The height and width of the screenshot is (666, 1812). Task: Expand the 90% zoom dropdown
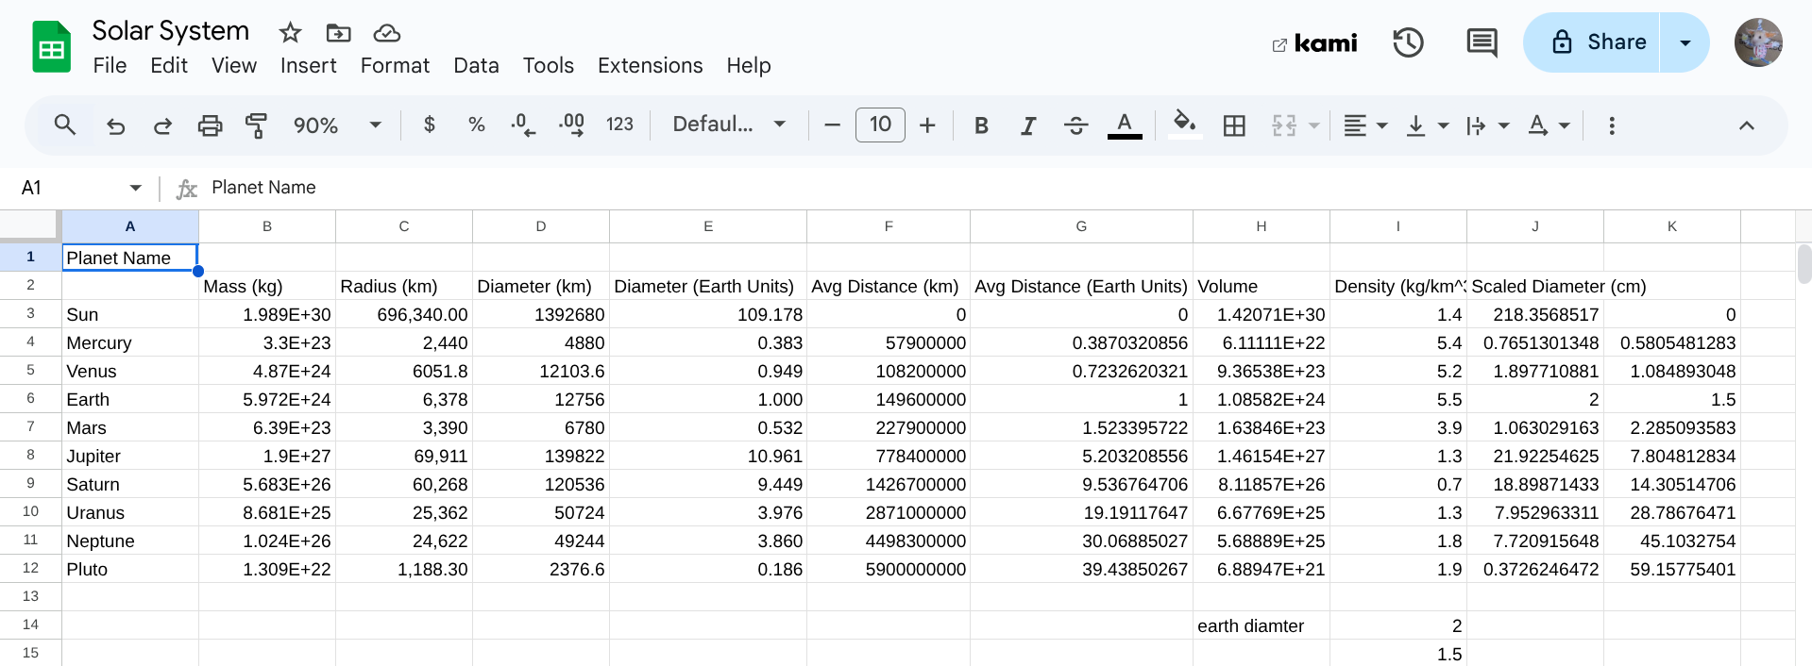(x=337, y=125)
